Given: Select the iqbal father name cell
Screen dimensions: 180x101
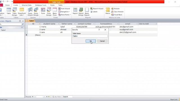Looking at the screenshot, I should [68, 27].
